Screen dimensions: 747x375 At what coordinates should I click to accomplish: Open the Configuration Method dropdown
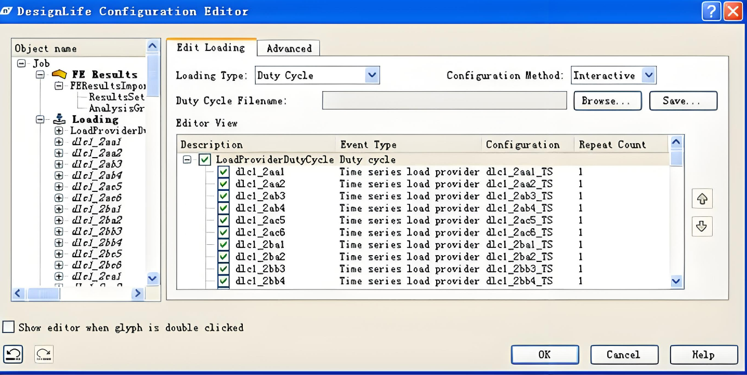click(648, 75)
